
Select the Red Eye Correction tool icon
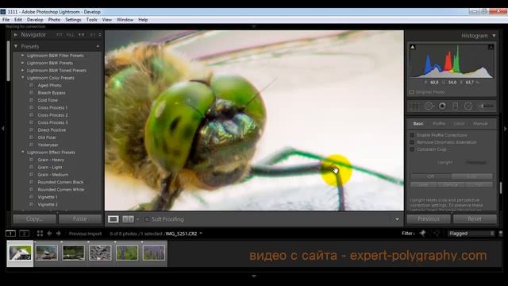(x=442, y=106)
